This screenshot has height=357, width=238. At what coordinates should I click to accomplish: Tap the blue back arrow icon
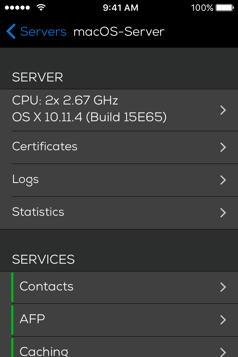[11, 32]
